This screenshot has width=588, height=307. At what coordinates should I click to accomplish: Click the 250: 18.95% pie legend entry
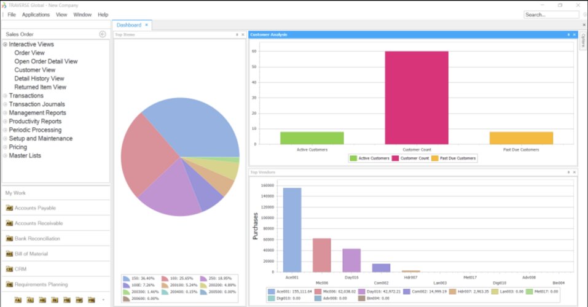point(216,279)
